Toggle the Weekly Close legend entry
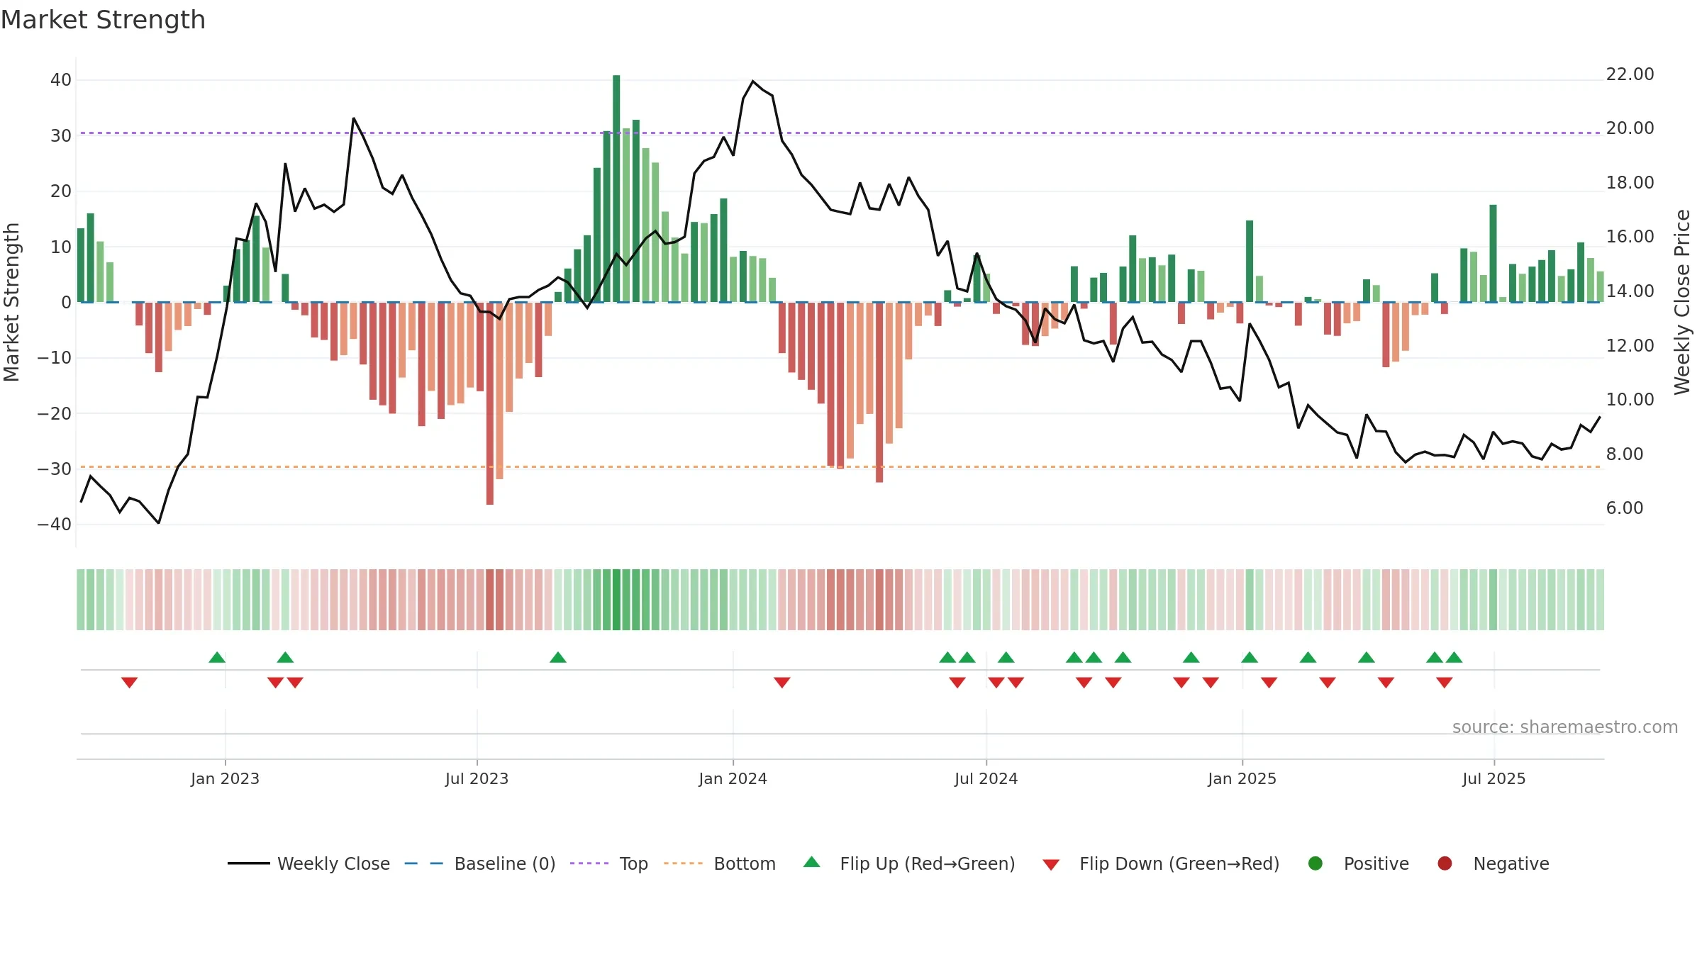1702x957 pixels. coord(309,863)
